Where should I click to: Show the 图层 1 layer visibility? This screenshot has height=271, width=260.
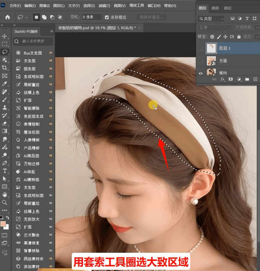201,49
